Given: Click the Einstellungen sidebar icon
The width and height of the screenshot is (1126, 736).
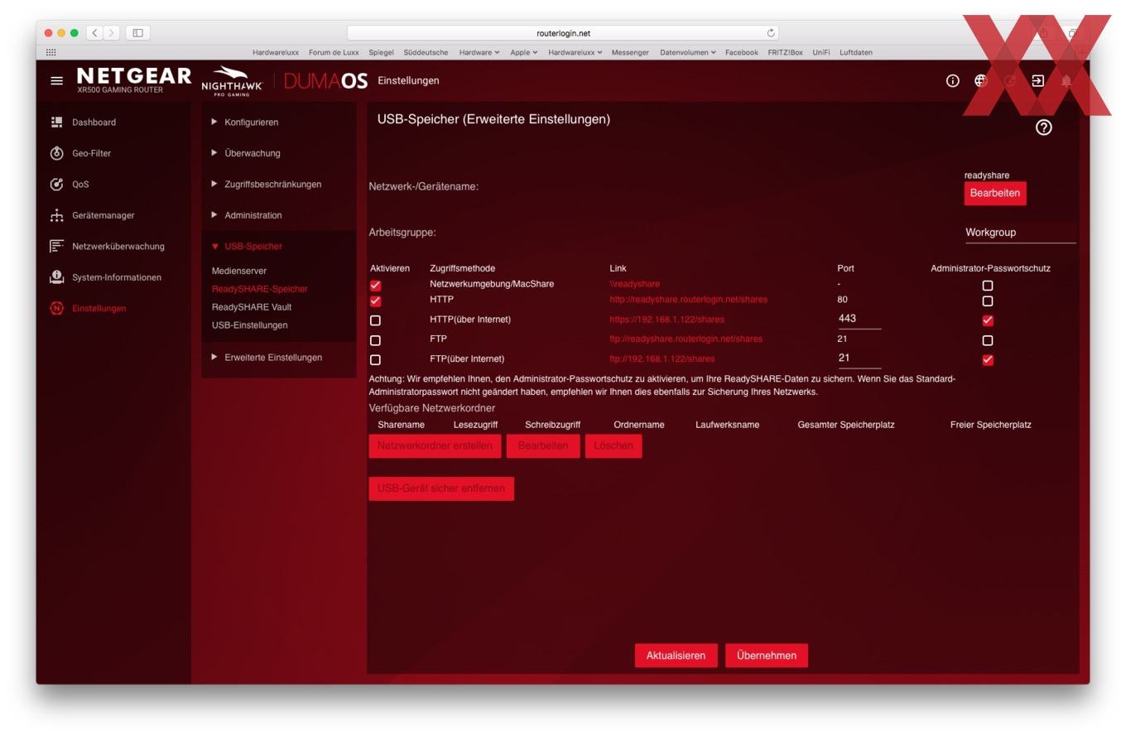Looking at the screenshot, I should (56, 308).
